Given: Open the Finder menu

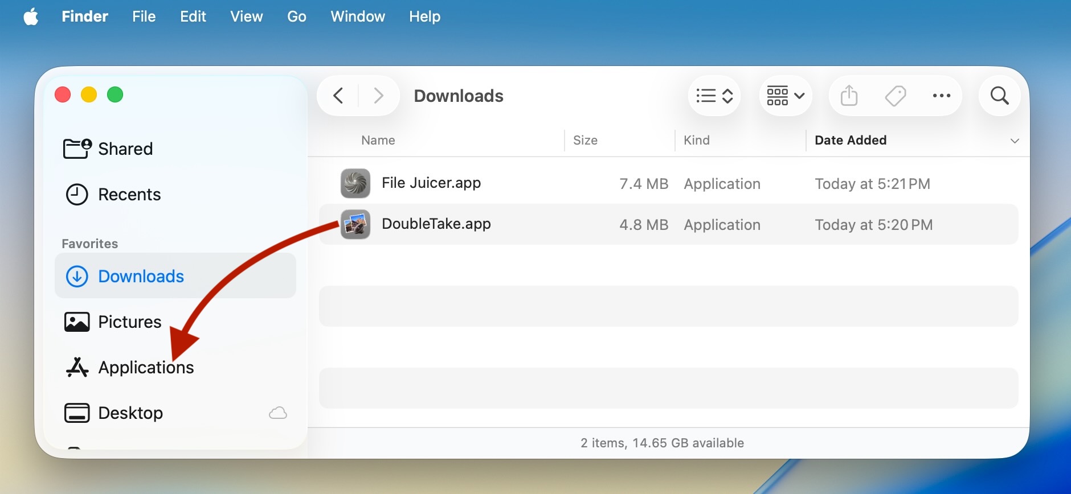Looking at the screenshot, I should [85, 17].
